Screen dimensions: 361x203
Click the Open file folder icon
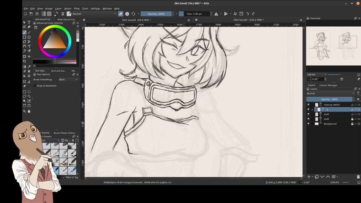click(31, 14)
